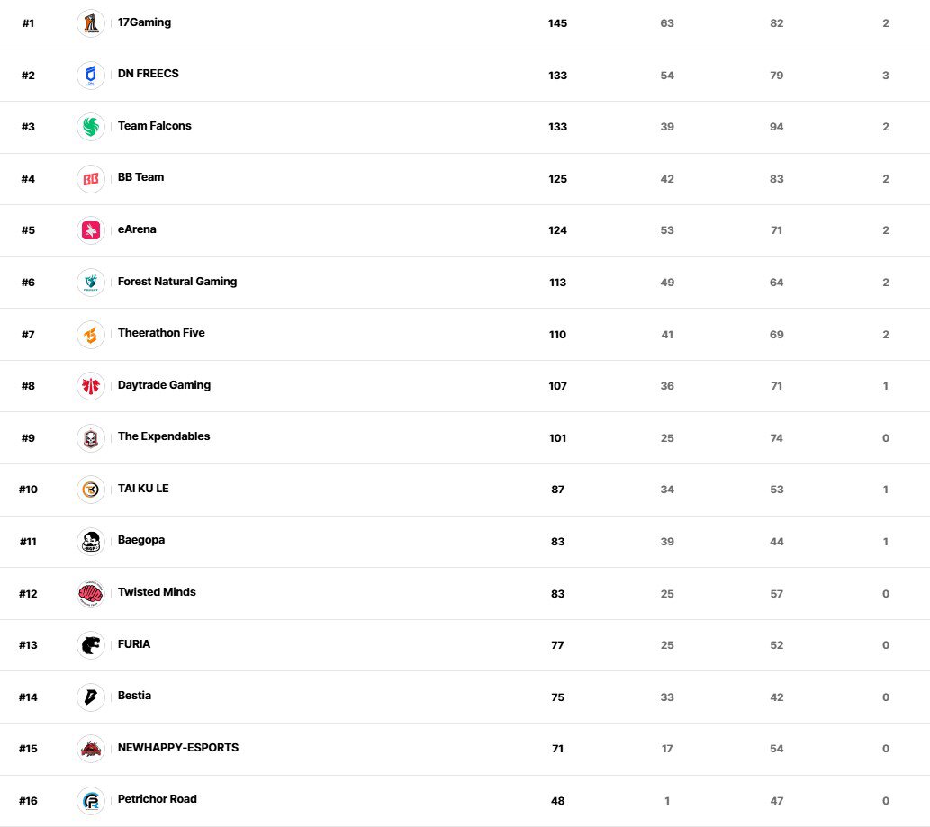Click the #16 rank cell
Image resolution: width=930 pixels, height=827 pixels.
pos(28,801)
